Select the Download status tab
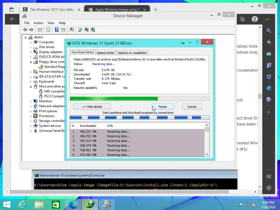This screenshot has width=280, height=210. [x=83, y=52]
